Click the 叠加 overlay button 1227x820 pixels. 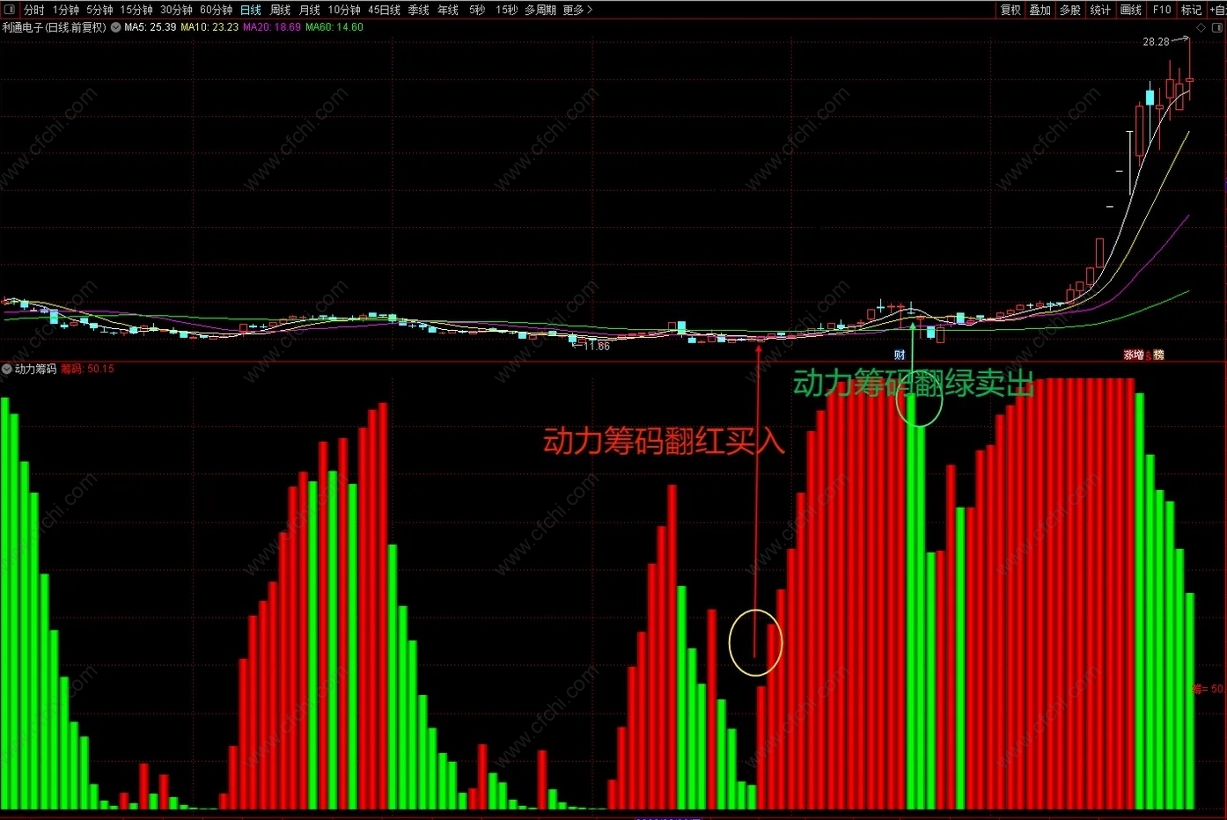pyautogui.click(x=1040, y=10)
